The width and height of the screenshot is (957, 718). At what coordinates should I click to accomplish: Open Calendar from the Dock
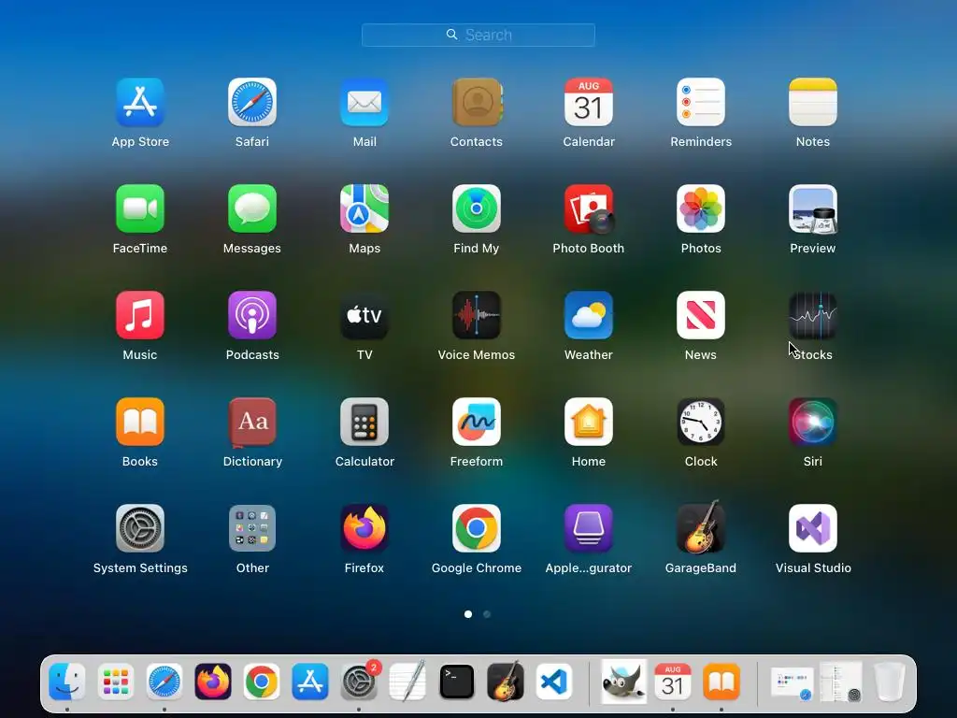point(673,682)
